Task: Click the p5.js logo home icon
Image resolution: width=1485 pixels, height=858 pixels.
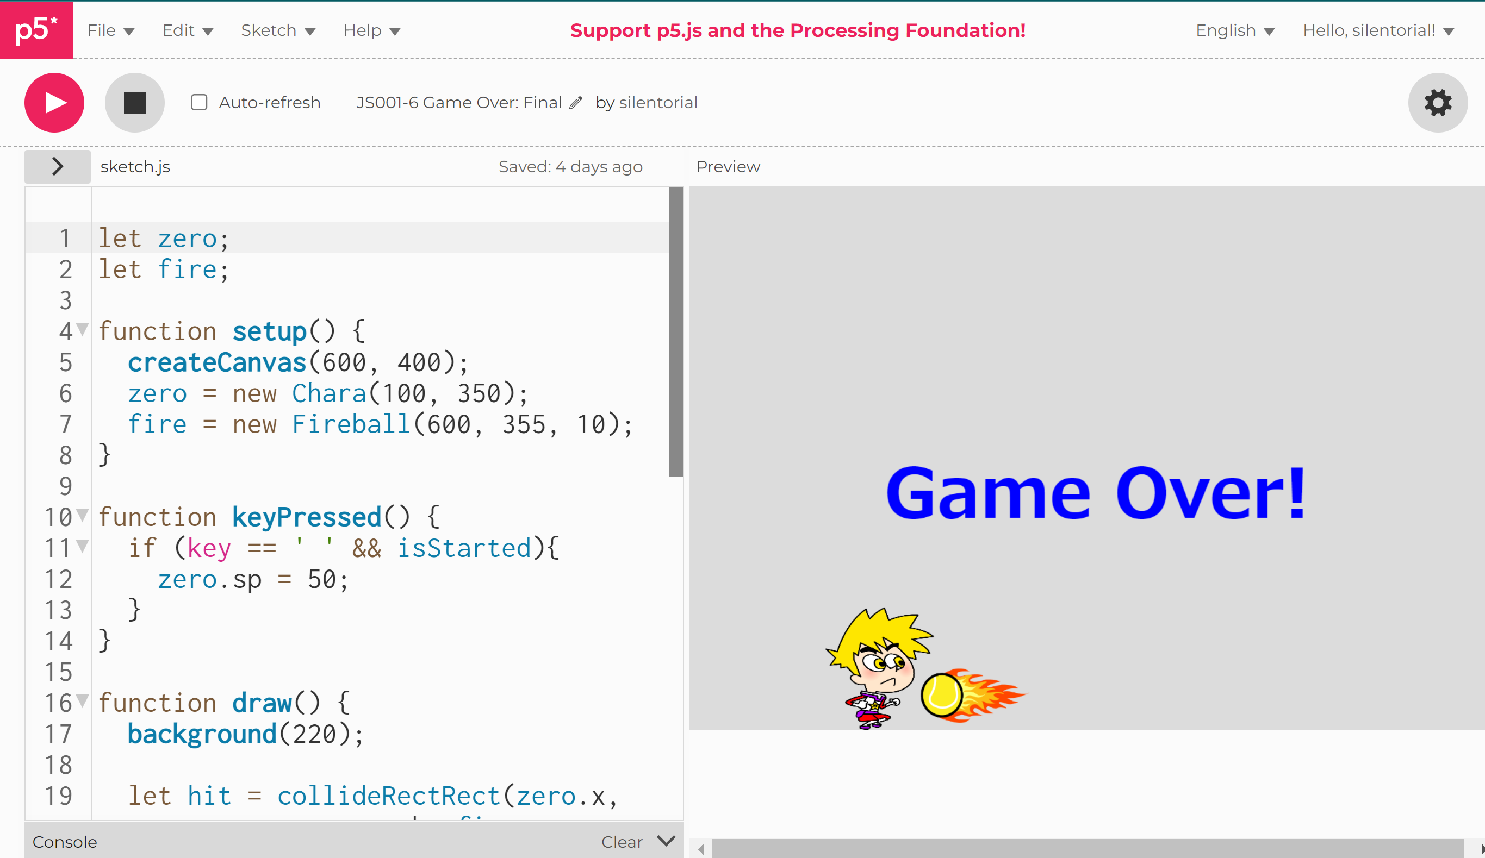Action: click(36, 30)
